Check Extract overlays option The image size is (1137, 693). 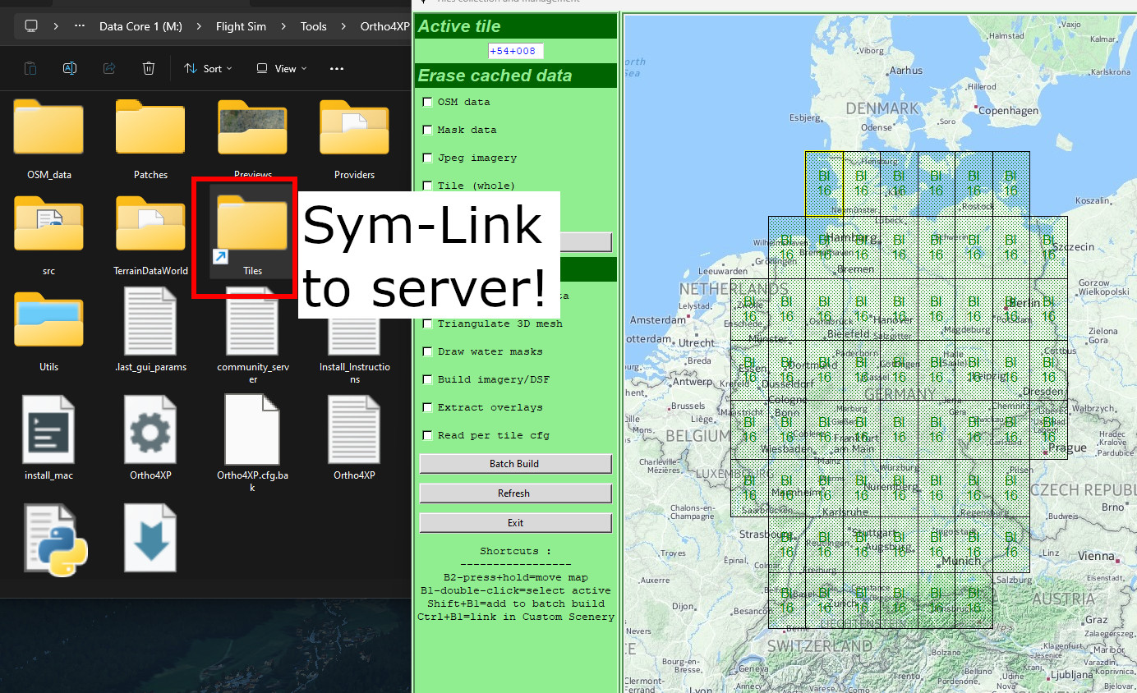427,407
